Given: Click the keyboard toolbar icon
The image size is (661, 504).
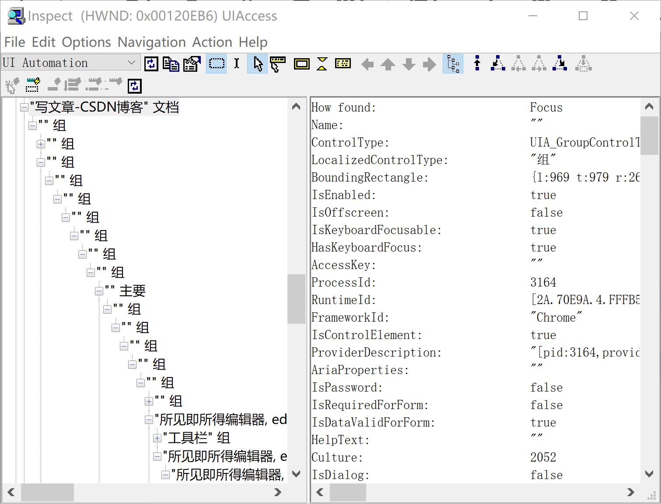Looking at the screenshot, I should click(x=343, y=63).
